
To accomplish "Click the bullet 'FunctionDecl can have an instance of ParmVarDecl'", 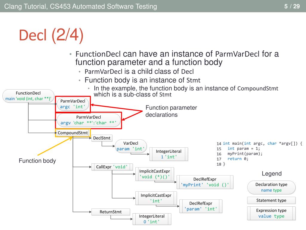I will point(177,58).
